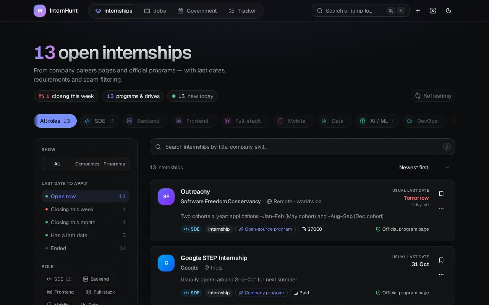Image resolution: width=489 pixels, height=305 pixels.
Task: Click the plus icon in header
Action: point(418,11)
